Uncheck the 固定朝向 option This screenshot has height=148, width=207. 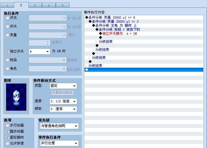(7, 137)
